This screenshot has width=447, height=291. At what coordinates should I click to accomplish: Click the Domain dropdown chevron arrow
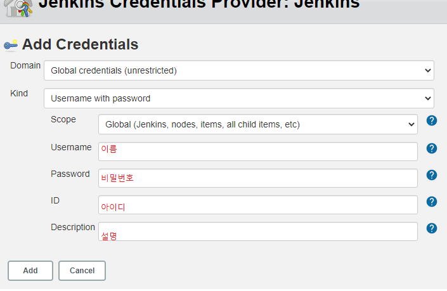tap(427, 70)
